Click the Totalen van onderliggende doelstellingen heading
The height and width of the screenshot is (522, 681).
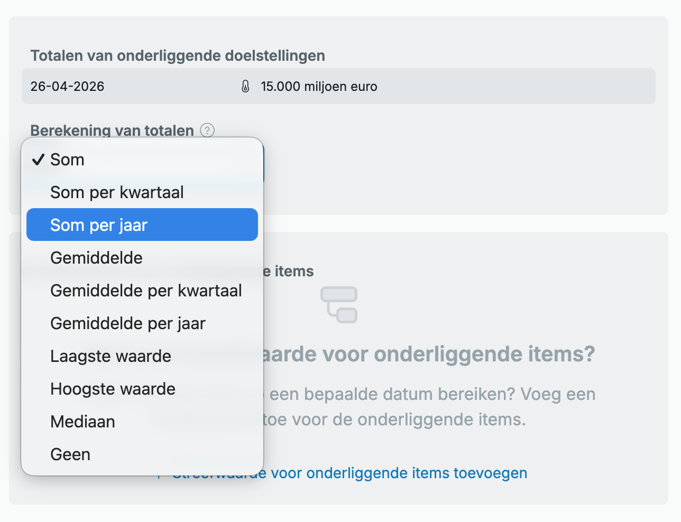(x=178, y=55)
